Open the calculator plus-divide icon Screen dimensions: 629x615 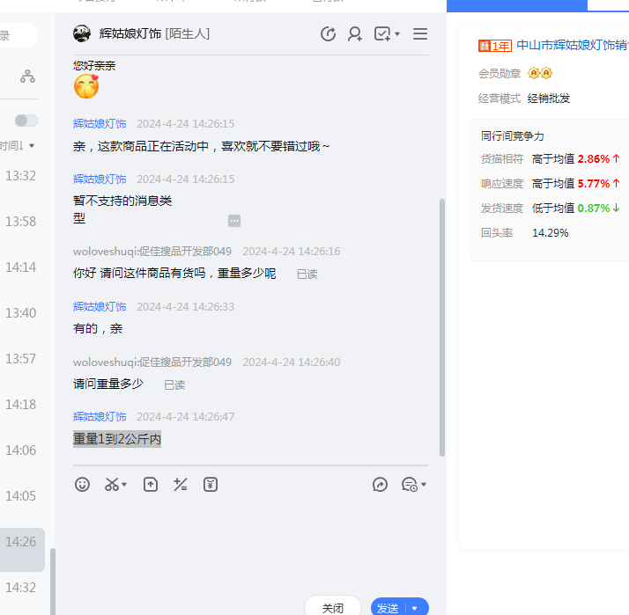point(180,485)
